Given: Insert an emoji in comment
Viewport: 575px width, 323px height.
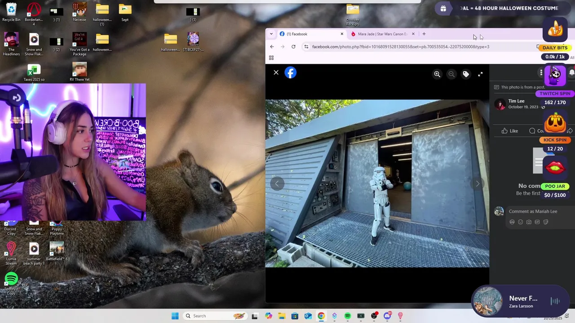Looking at the screenshot, I should (x=521, y=222).
